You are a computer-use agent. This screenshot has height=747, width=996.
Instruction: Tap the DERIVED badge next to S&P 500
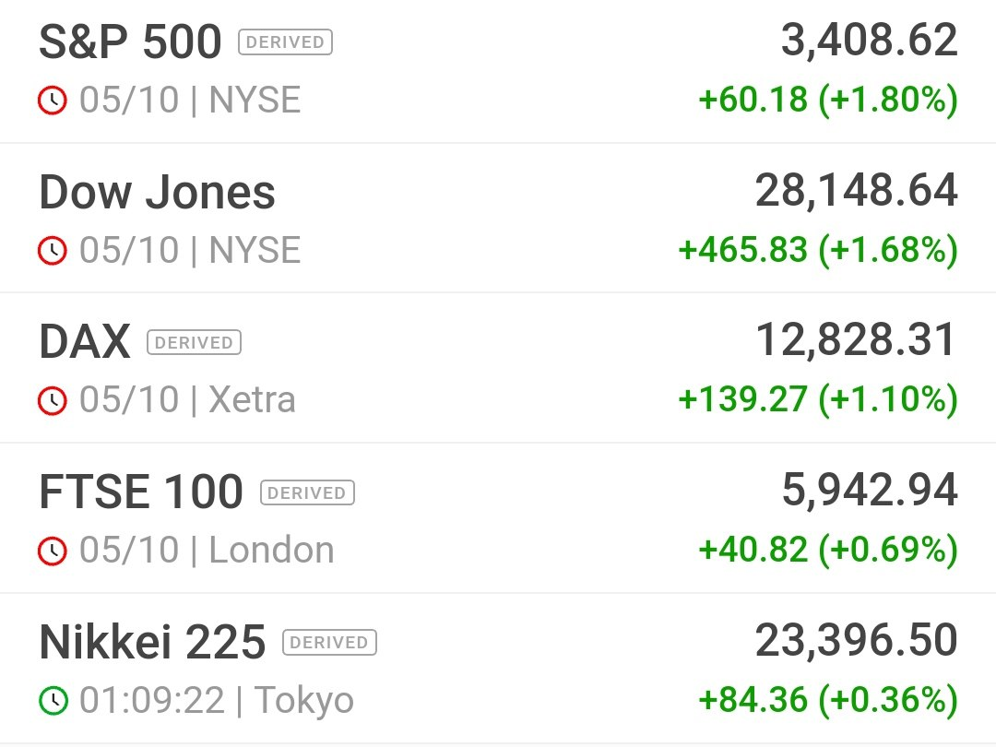coord(285,41)
